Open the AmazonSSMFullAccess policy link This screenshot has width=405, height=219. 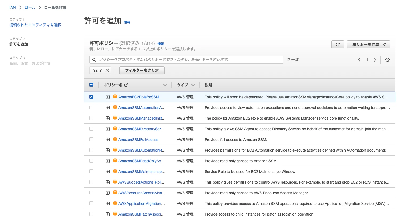[x=138, y=140]
